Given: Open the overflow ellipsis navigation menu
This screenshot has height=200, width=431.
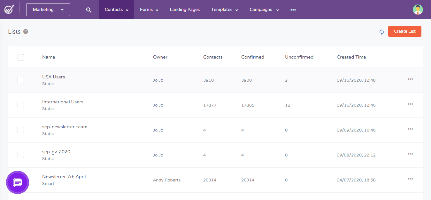Looking at the screenshot, I should 293,10.
